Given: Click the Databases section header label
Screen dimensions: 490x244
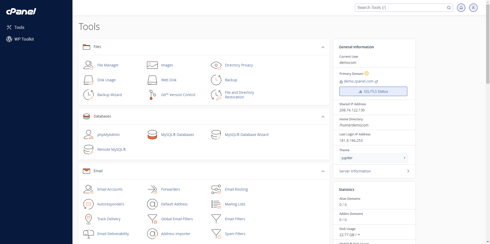Looking at the screenshot, I should (x=102, y=116).
